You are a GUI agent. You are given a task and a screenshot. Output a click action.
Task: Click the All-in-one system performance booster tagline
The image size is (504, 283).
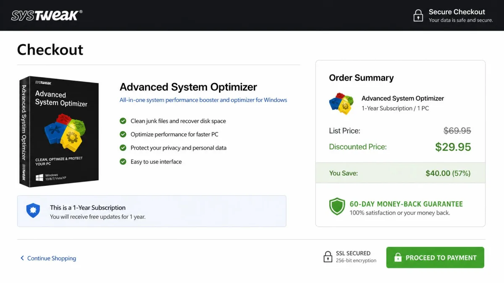tap(203, 100)
